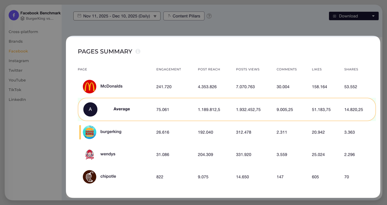Screen dimensions: 387x205
Task: Go to the YouTube benchmark tab
Action: pyautogui.click(x=17, y=80)
